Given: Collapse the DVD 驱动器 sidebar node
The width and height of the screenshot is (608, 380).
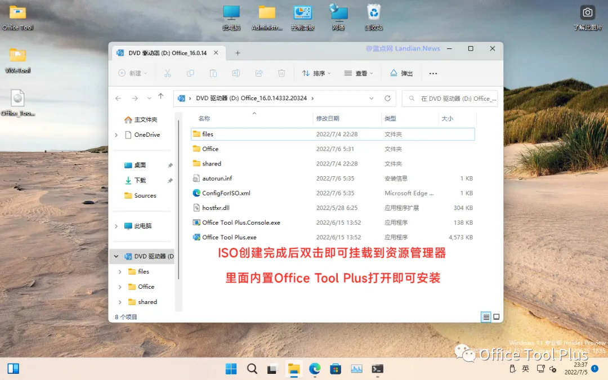Looking at the screenshot, I should (116, 256).
